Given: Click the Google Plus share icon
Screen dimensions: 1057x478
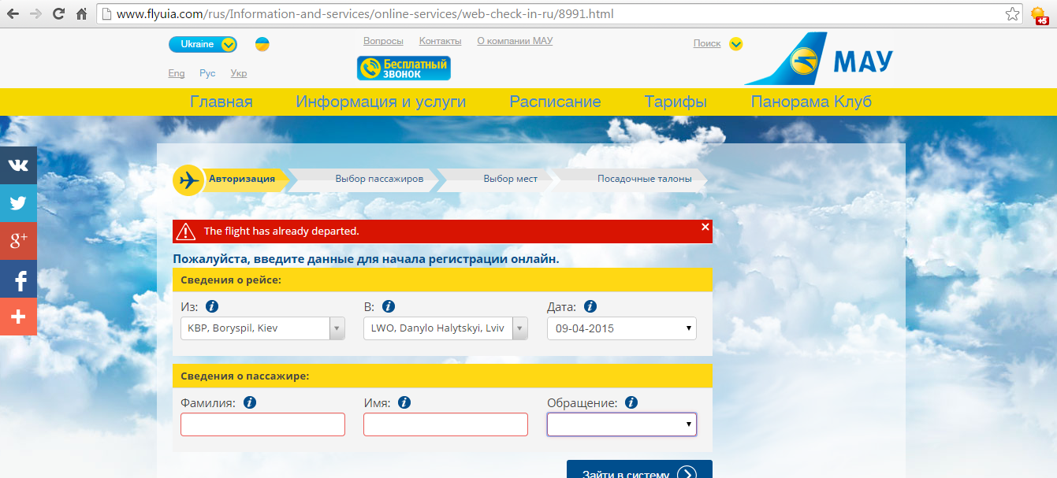Looking at the screenshot, I should 18,241.
